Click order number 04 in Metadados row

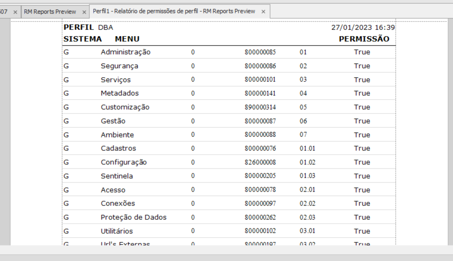[x=303, y=93]
